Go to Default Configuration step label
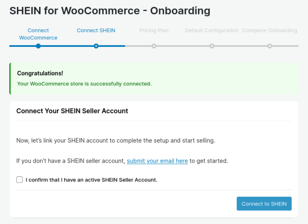Image resolution: width=308 pixels, height=224 pixels. pos(212,31)
